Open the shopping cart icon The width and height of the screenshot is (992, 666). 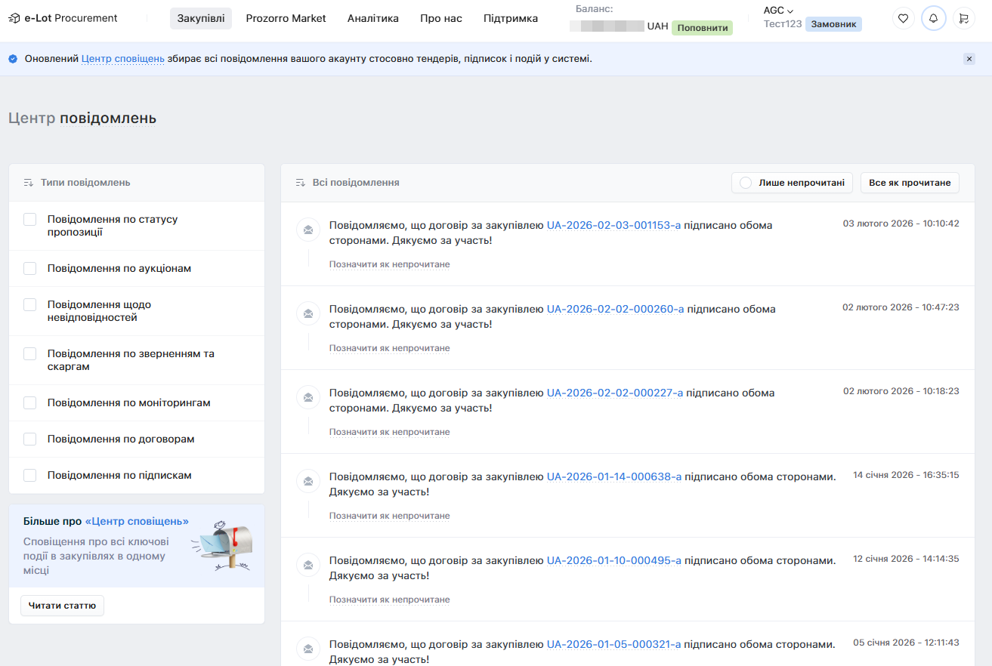coord(963,18)
